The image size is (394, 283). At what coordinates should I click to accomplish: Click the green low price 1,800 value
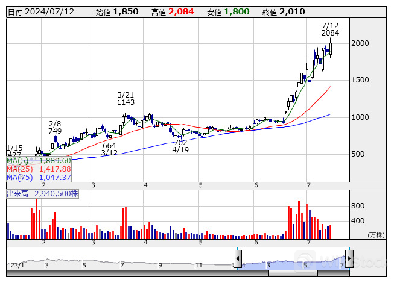pos(236,11)
